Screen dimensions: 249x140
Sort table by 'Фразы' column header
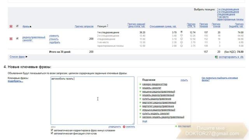click(26, 26)
